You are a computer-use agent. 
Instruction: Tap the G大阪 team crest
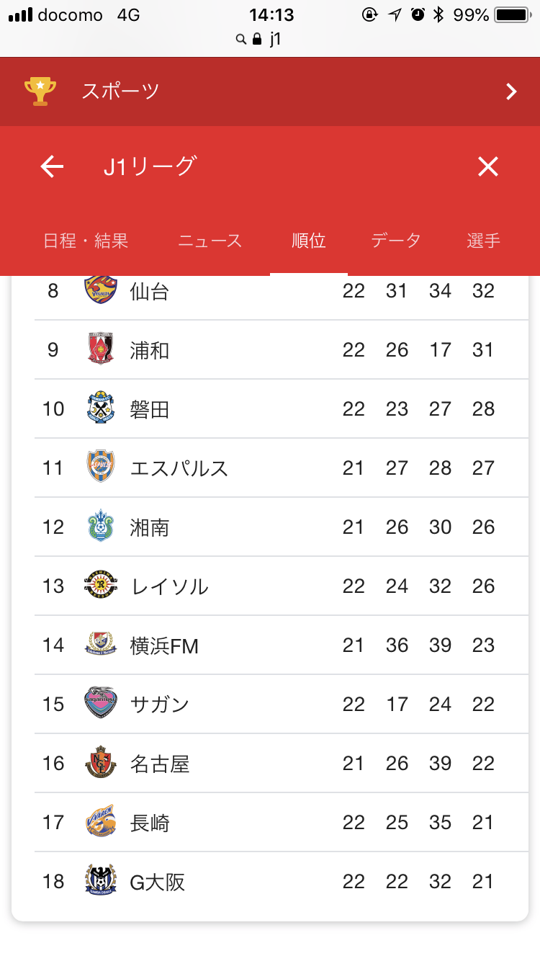[100, 881]
